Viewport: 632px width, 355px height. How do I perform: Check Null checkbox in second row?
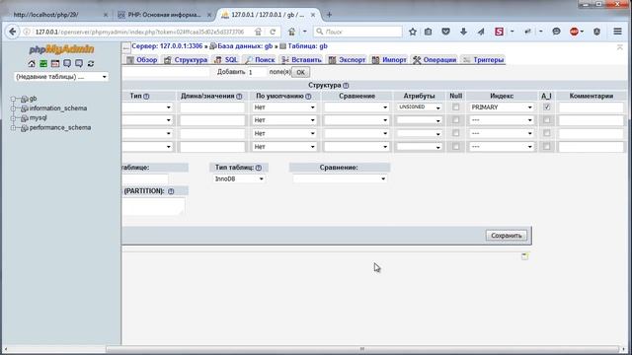pos(456,120)
